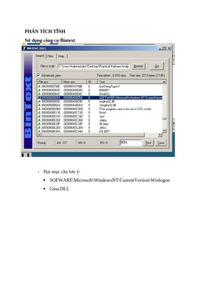Viewport: 211px width, 282px height.
Task: Click mem pos 00000408040 cell
Action: 73,90
